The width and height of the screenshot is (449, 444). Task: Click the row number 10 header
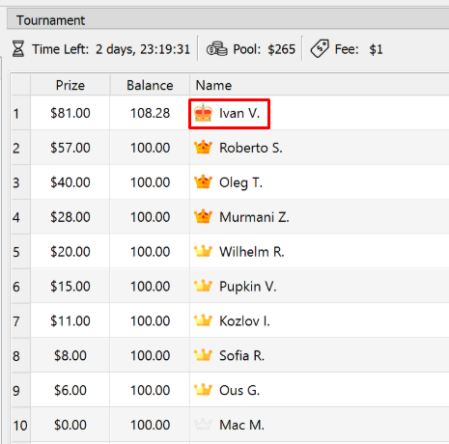coord(20,425)
